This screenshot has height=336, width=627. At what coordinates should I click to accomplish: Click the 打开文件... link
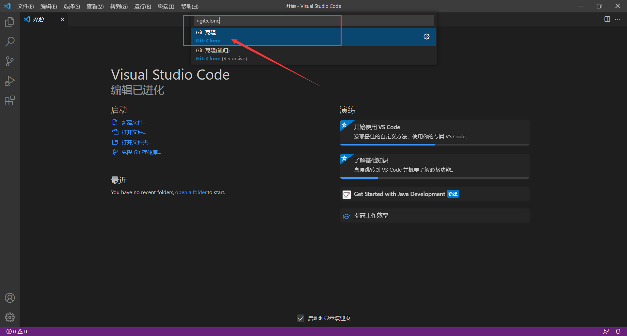pos(134,132)
